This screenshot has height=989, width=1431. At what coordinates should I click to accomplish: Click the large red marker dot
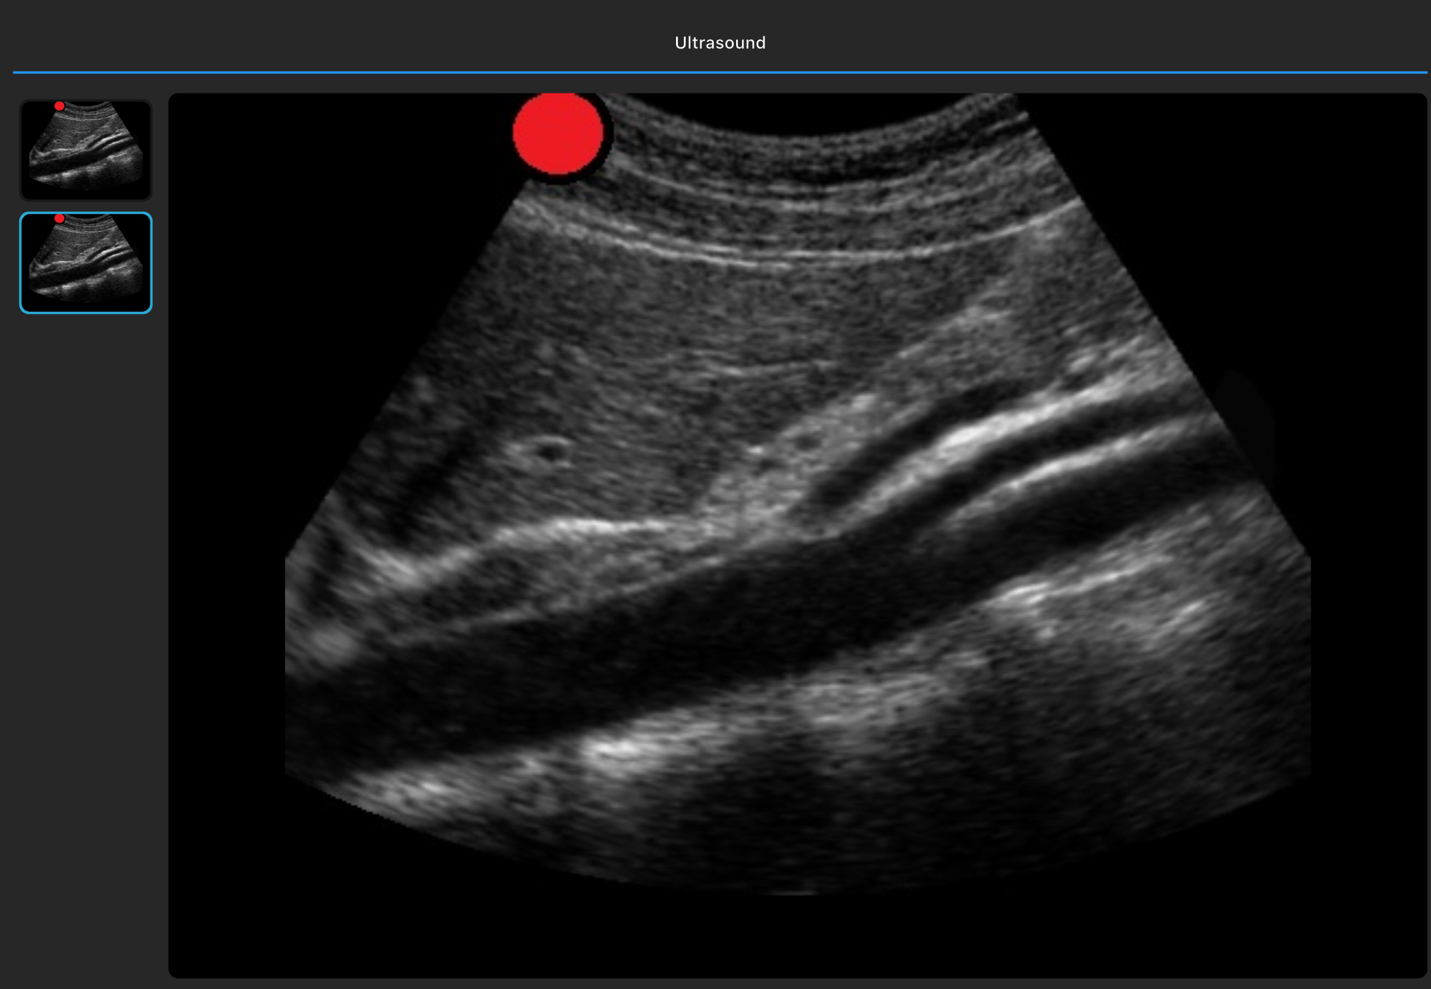(x=558, y=133)
